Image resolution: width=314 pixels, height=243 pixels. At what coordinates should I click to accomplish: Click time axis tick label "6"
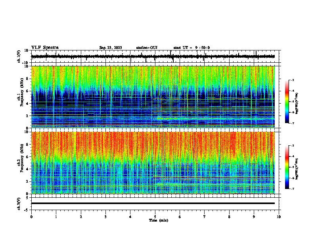(x=180, y=217)
